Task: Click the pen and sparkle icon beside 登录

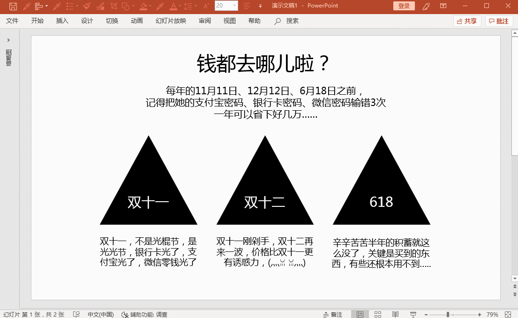Action: click(426, 6)
